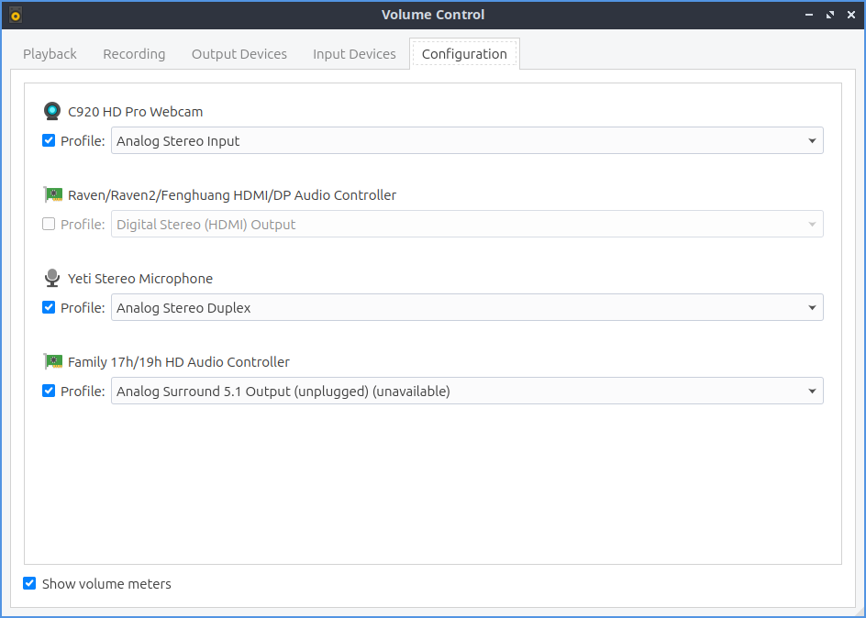Open the Recording tab

(x=134, y=54)
